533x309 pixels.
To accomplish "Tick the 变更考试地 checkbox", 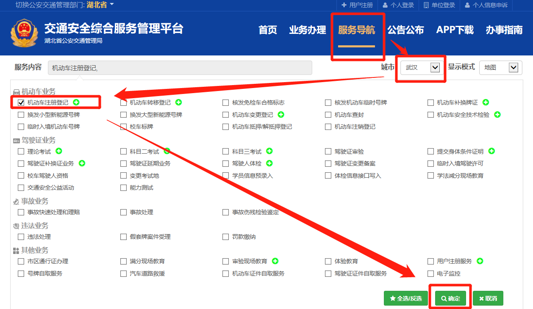I will point(123,176).
